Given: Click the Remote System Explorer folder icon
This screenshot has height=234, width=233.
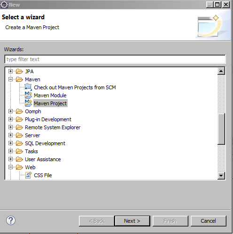Looking at the screenshot, I should pyautogui.click(x=19, y=127).
